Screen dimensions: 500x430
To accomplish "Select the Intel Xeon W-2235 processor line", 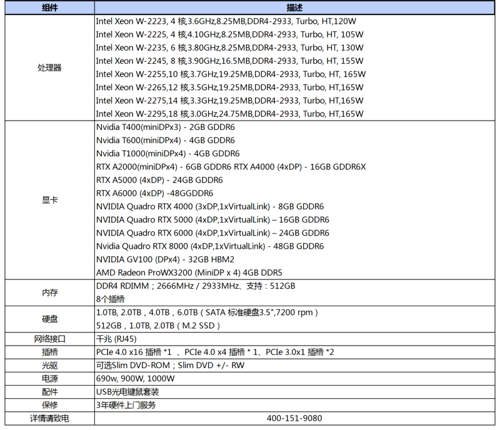I will coord(229,48).
